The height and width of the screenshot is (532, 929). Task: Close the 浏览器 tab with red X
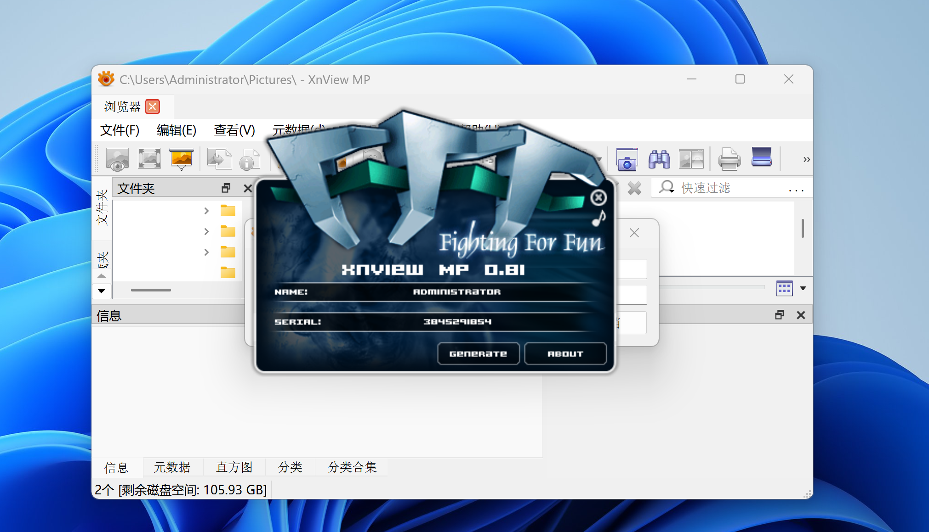(x=153, y=106)
